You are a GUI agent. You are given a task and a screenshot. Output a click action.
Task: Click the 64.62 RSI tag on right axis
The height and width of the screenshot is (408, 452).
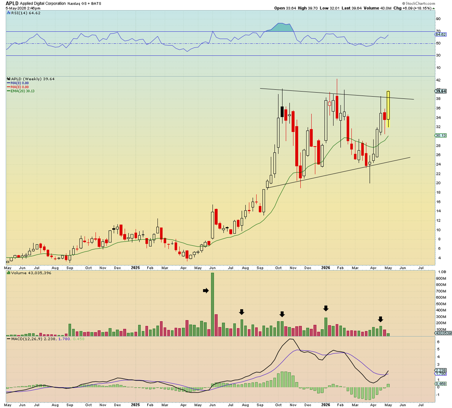click(440, 34)
